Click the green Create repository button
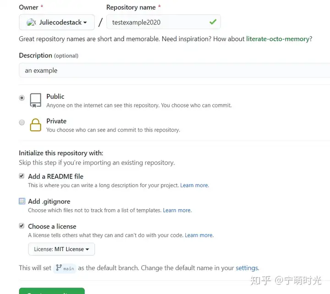The width and height of the screenshot is (330, 294). 52,291
